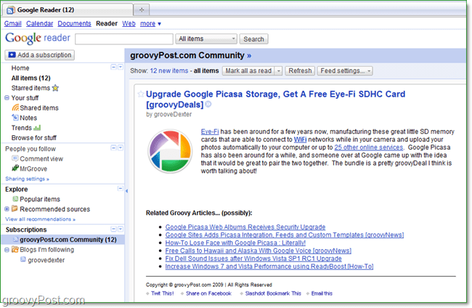
Task: Open the more menu in top bar
Action: coord(150,23)
